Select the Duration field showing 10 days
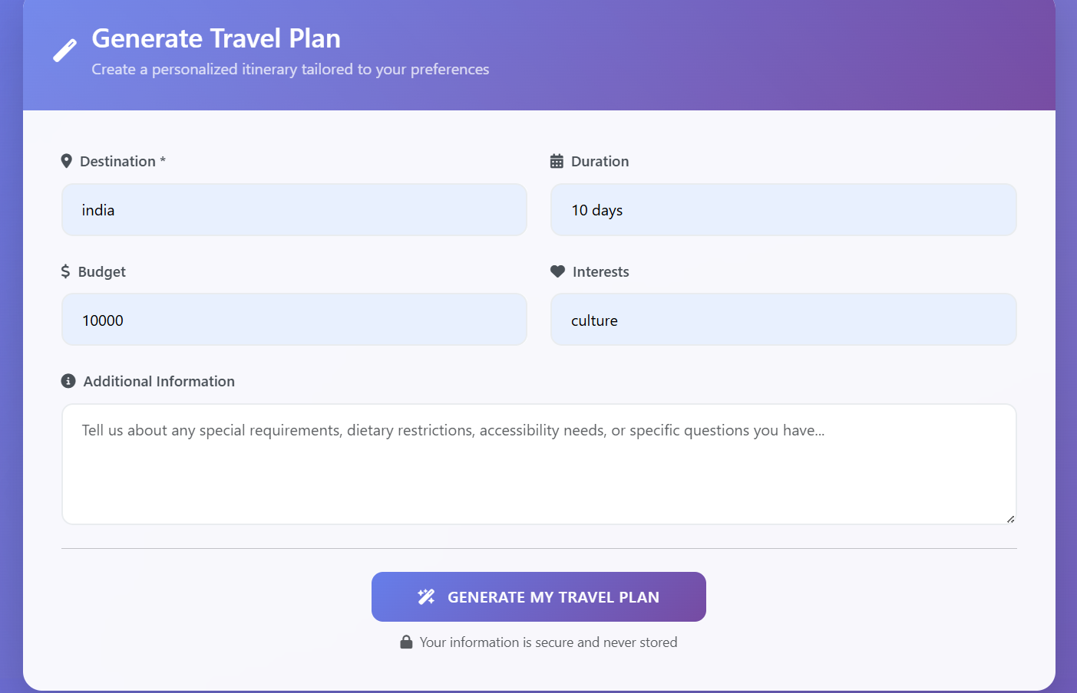 pos(783,210)
